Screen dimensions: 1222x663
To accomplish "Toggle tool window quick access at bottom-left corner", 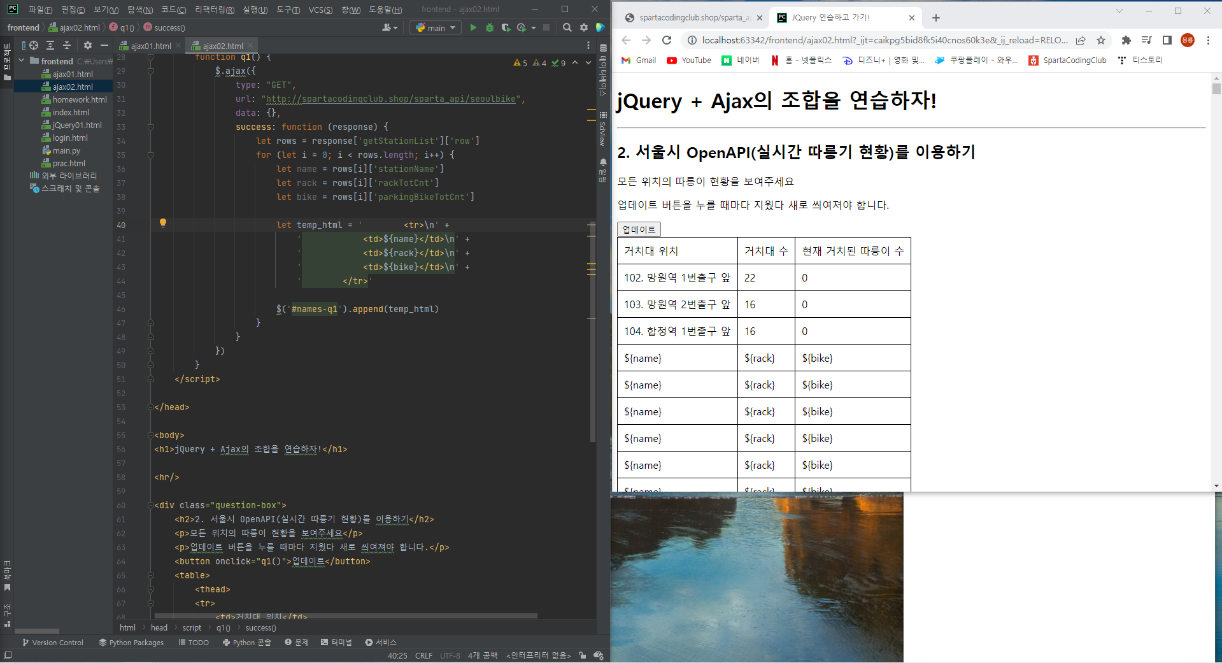I will coord(8,655).
